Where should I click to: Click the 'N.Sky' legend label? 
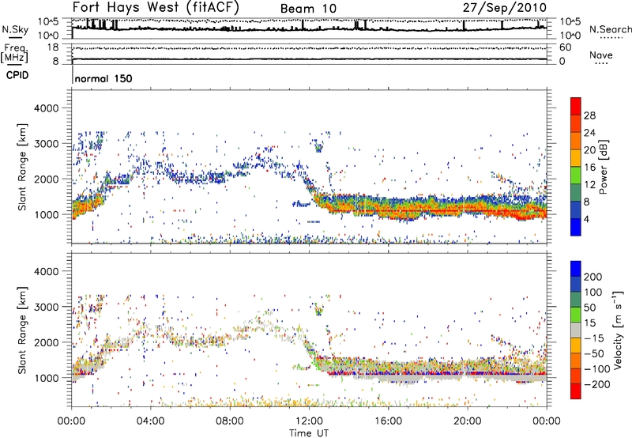coord(15,29)
